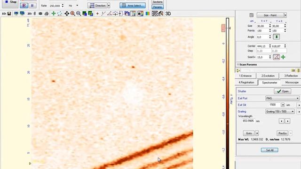Switch to the Microscope tab
This screenshot has height=169, width=301.
point(292,83)
